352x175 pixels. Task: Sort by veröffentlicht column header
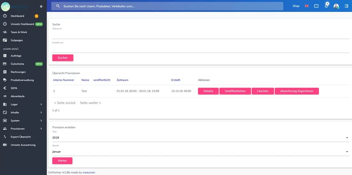[102, 80]
